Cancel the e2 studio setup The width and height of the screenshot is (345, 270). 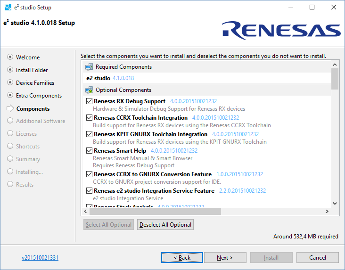tap(317, 258)
